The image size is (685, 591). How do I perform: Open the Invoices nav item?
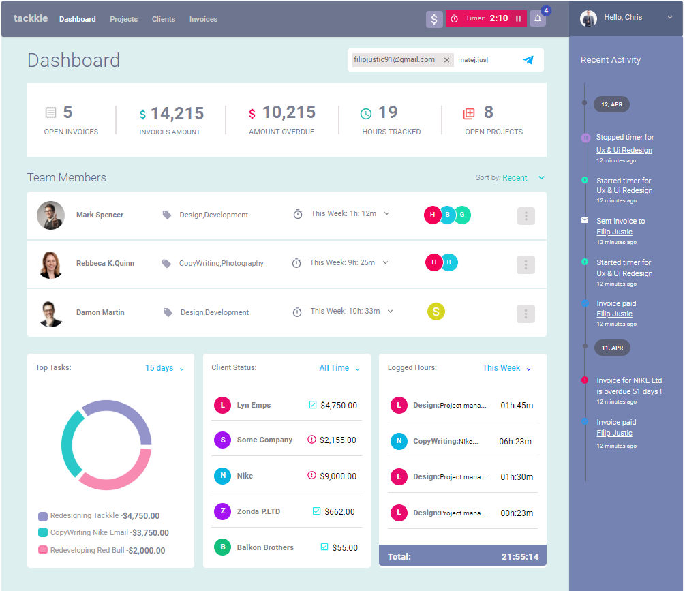[203, 19]
